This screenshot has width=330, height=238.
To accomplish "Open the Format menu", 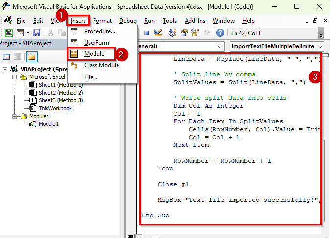I will tap(102, 21).
